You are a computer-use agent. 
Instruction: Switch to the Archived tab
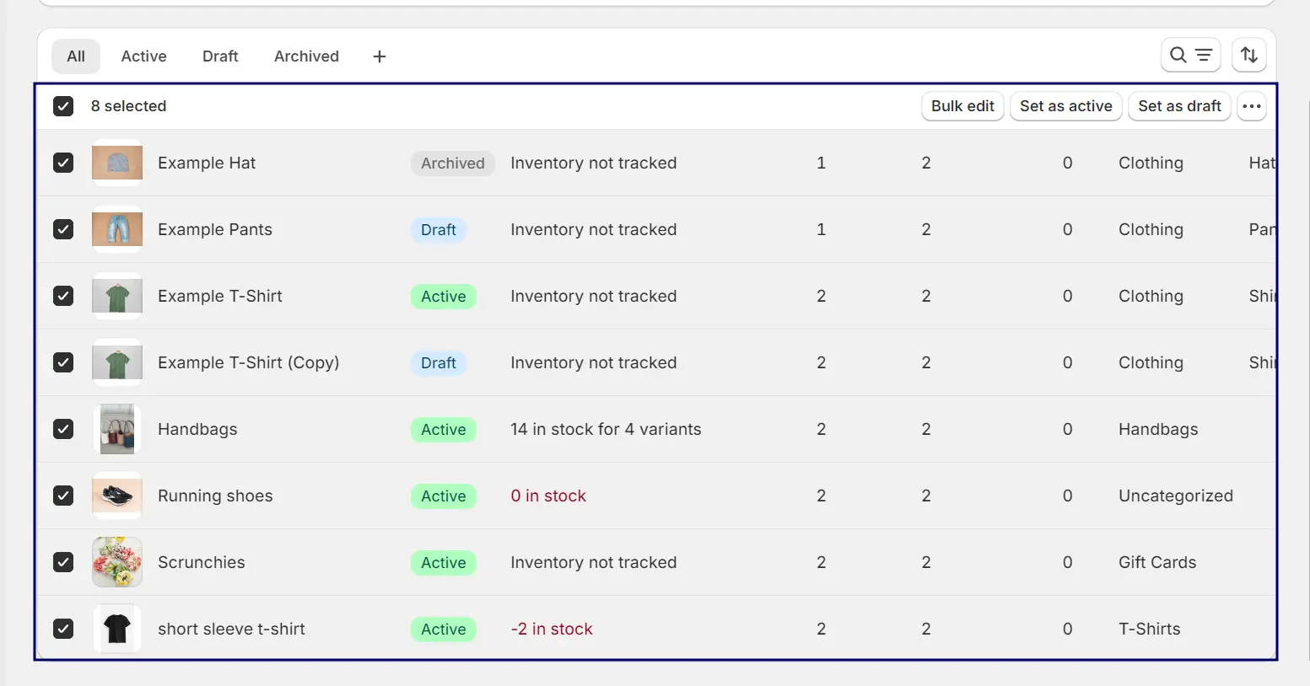306,56
